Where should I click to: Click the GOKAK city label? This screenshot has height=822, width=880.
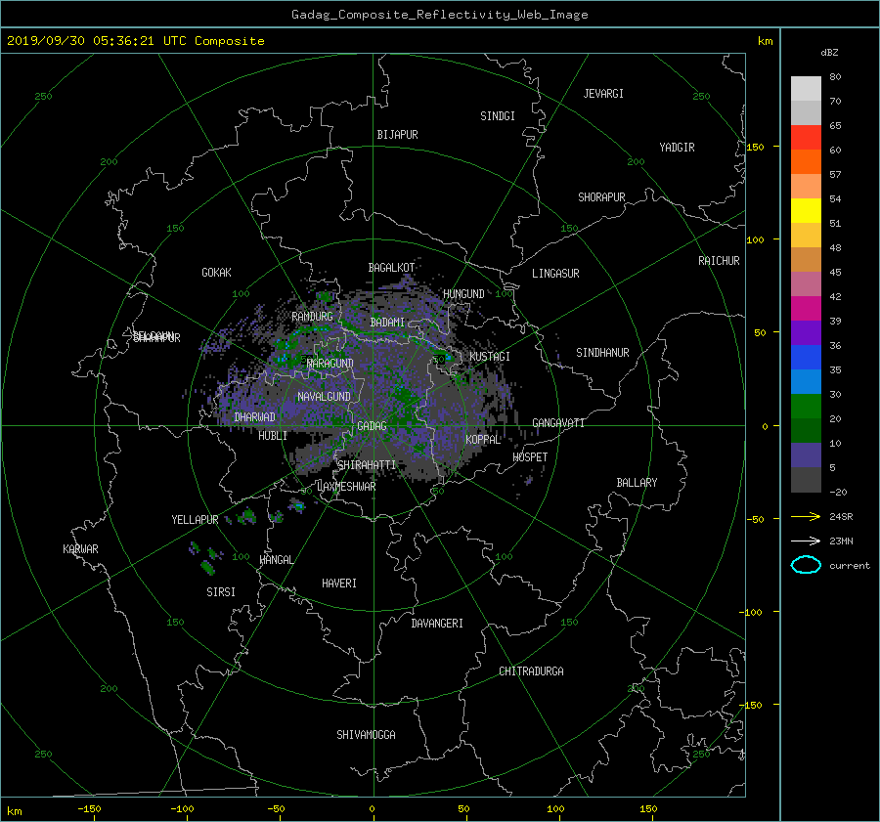point(217,273)
